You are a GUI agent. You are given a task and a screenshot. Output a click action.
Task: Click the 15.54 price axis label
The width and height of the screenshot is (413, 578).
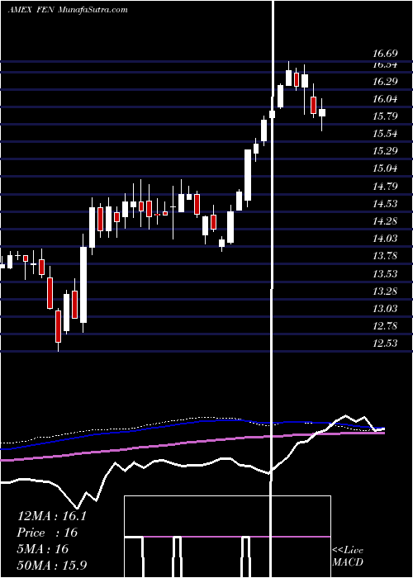(x=385, y=134)
